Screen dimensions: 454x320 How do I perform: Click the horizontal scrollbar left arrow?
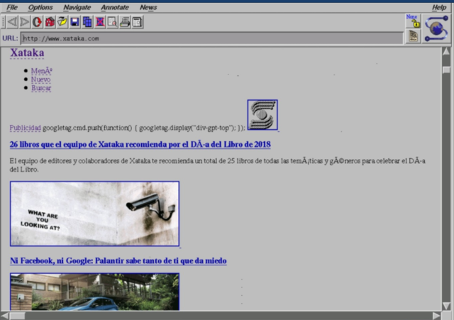[5, 316]
